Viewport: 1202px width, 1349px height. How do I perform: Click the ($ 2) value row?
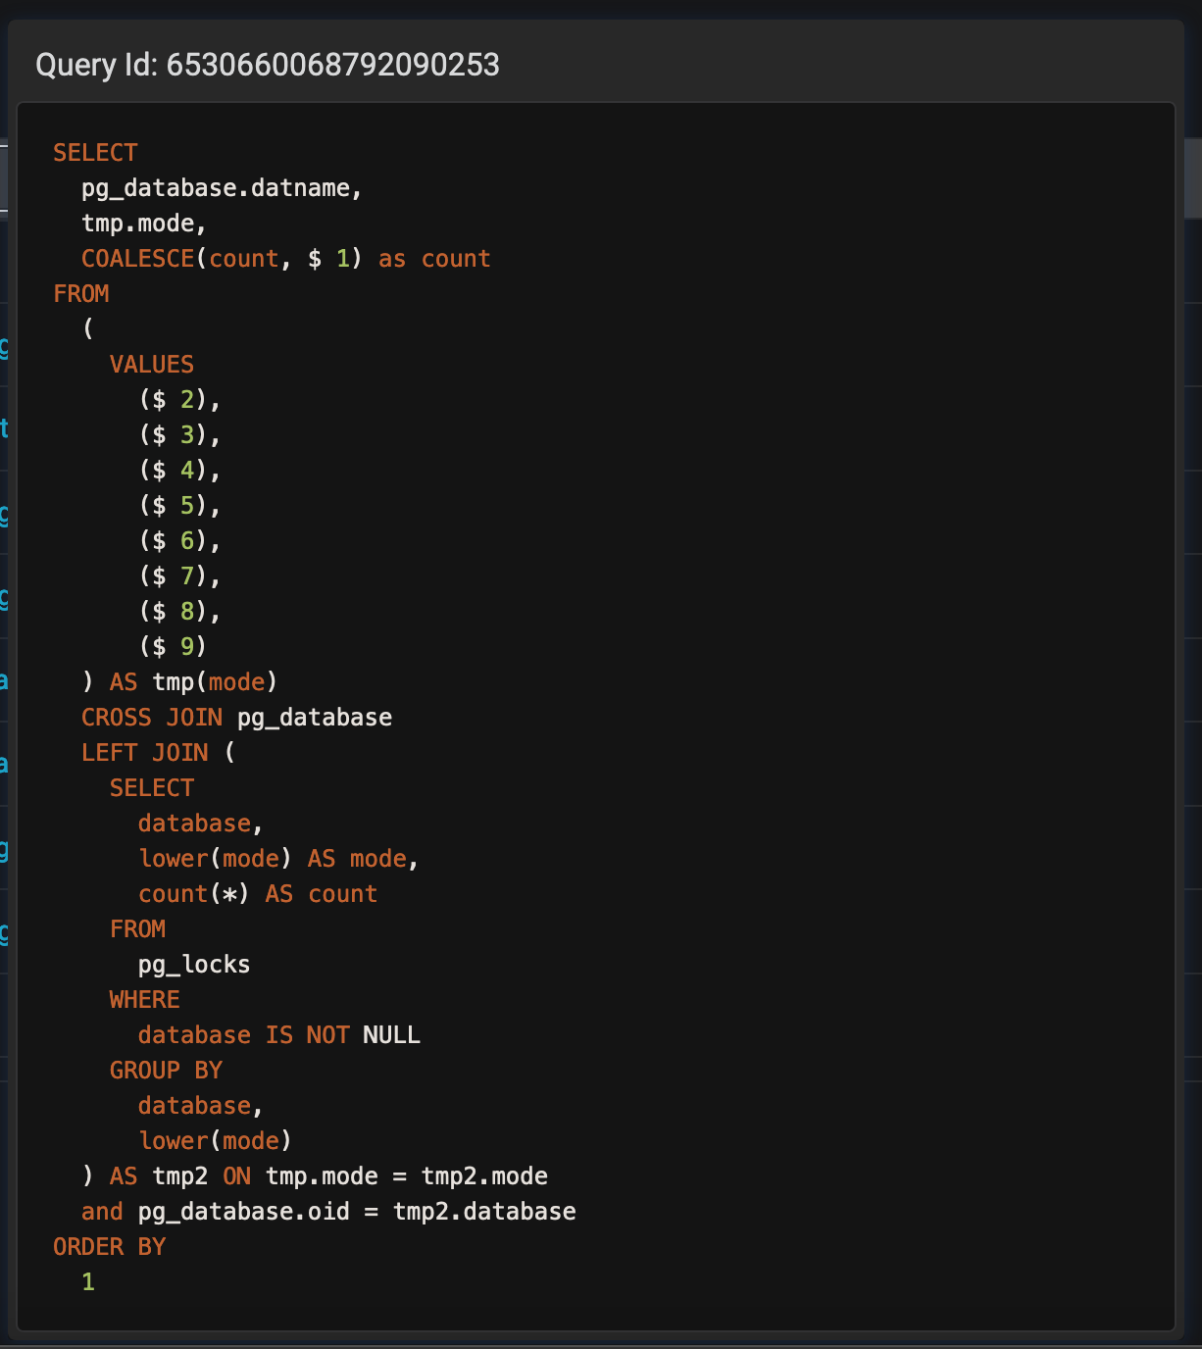click(179, 400)
